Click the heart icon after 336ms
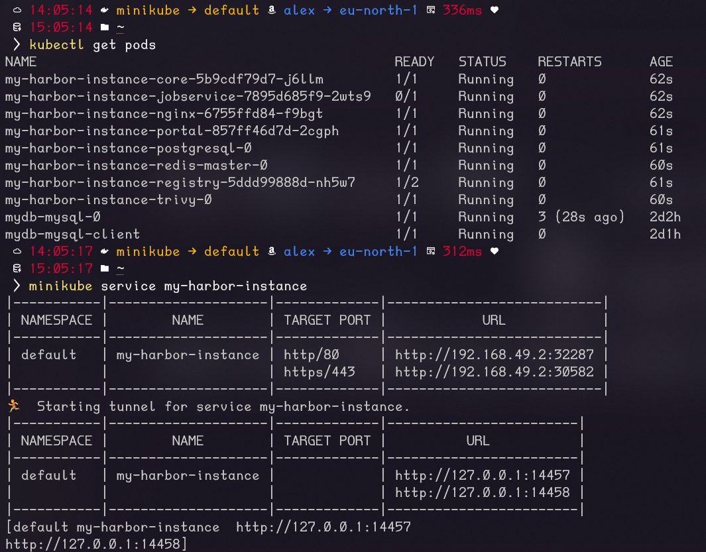 pyautogui.click(x=495, y=10)
